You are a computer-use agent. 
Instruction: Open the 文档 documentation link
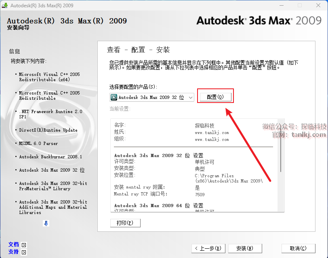coord(14,244)
